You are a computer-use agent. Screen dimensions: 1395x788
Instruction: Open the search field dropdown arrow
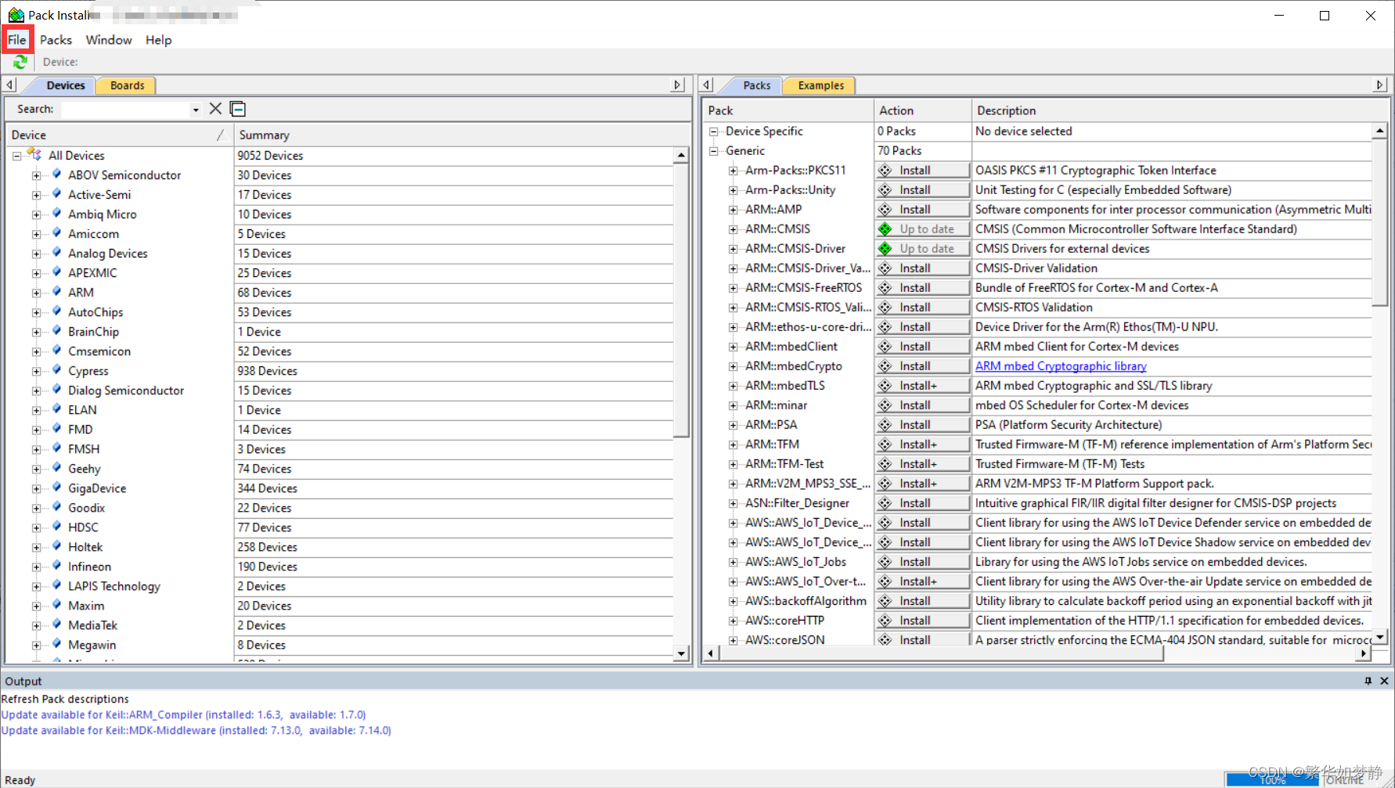pos(196,110)
